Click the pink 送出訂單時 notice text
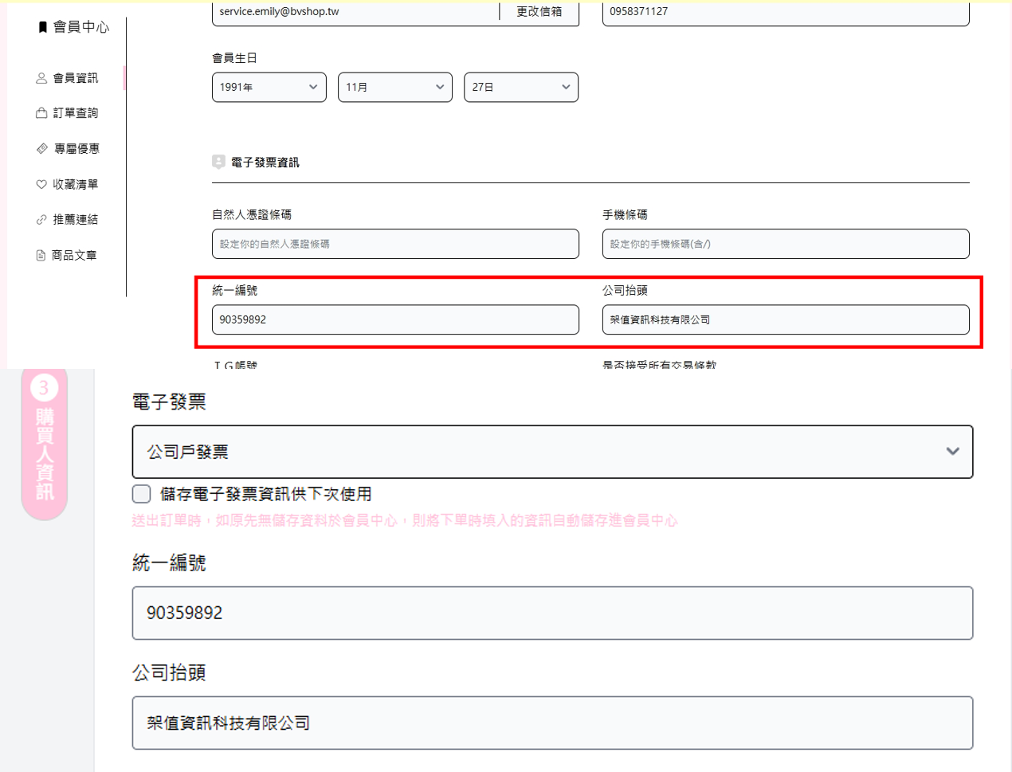 [405, 520]
